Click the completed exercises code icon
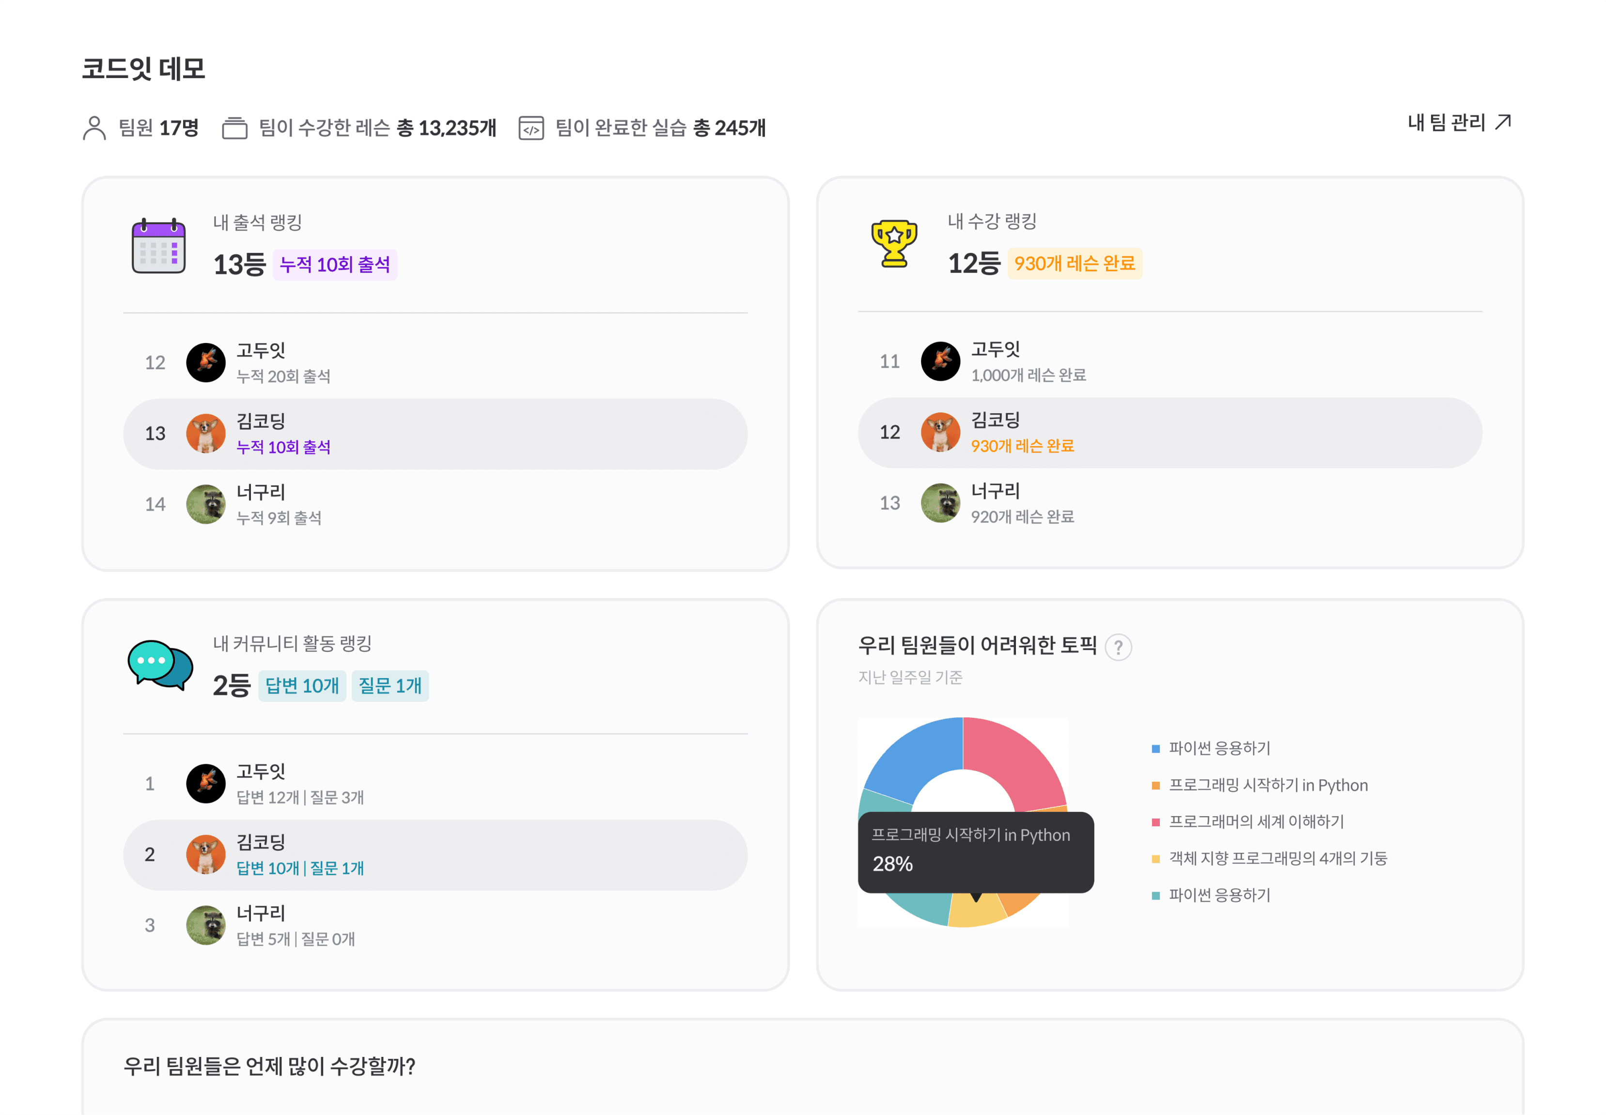 (x=531, y=128)
